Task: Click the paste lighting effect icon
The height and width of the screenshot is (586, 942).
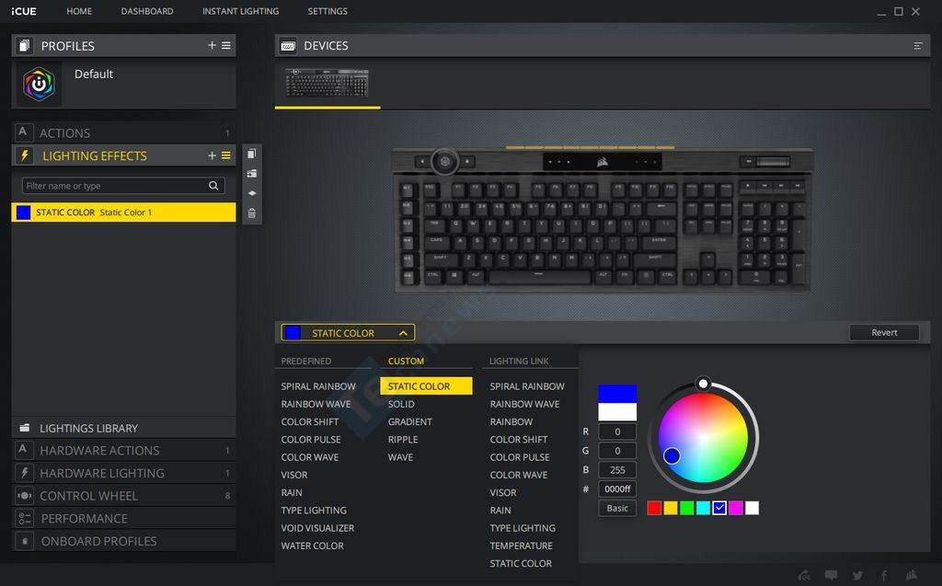Action: [252, 173]
